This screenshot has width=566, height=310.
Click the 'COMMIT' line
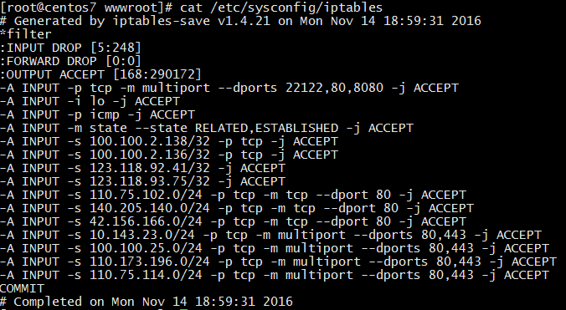(x=22, y=289)
